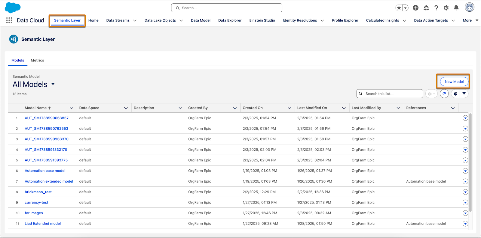
Task: Open the Created By column menu
Action: point(235,108)
